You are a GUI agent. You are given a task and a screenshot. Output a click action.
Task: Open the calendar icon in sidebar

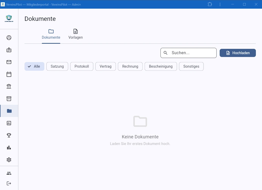[9, 74]
